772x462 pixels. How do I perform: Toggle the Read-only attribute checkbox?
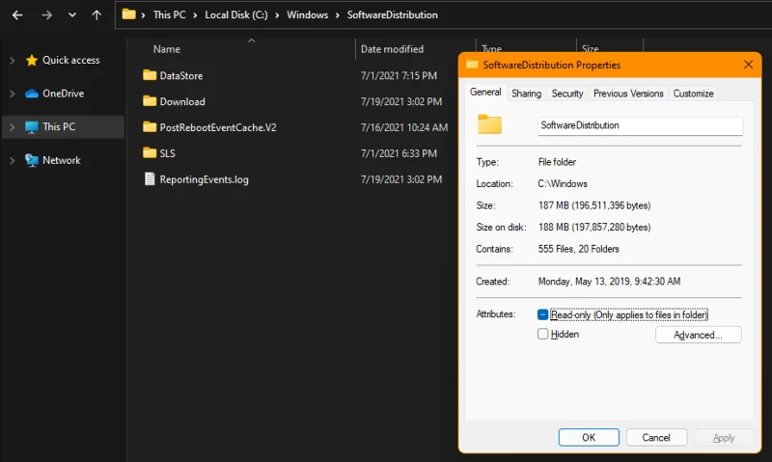point(543,314)
